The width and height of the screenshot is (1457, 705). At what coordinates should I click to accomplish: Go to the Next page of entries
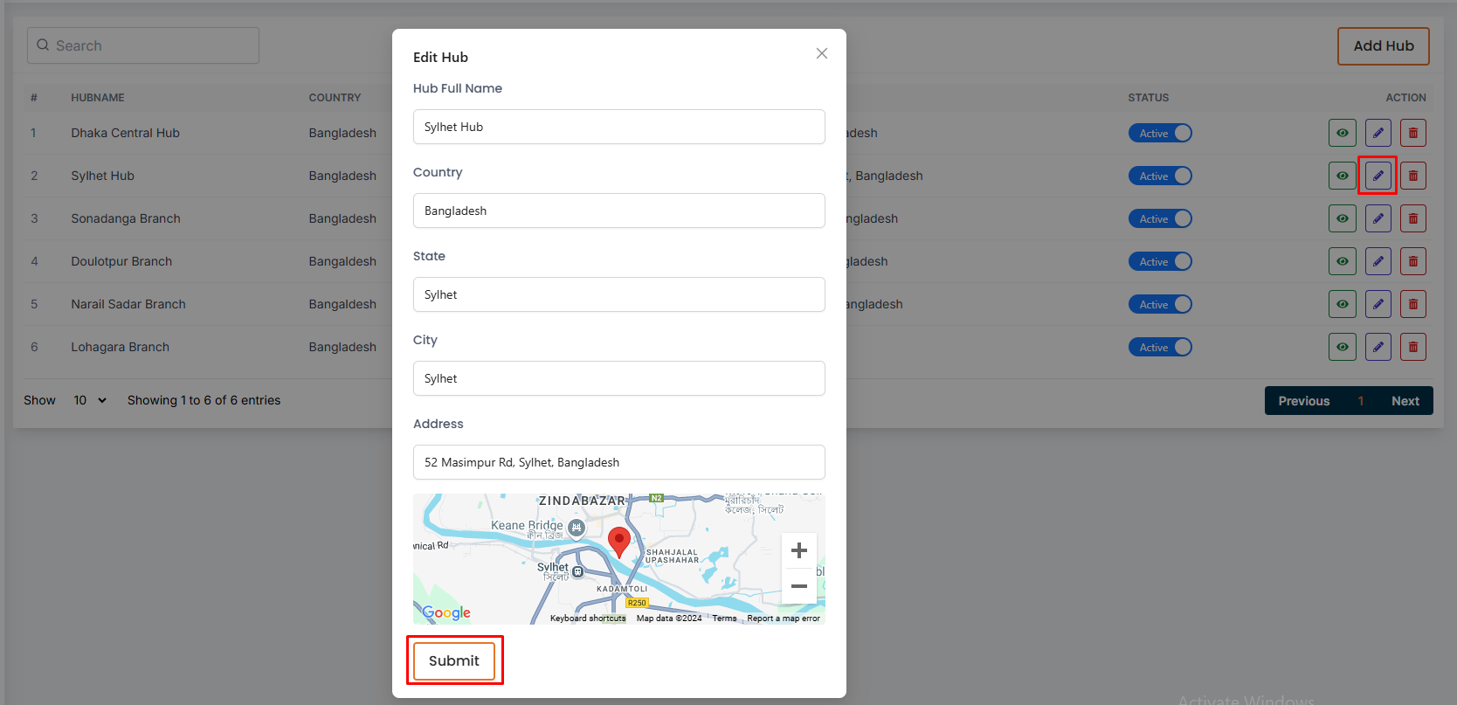(1405, 401)
